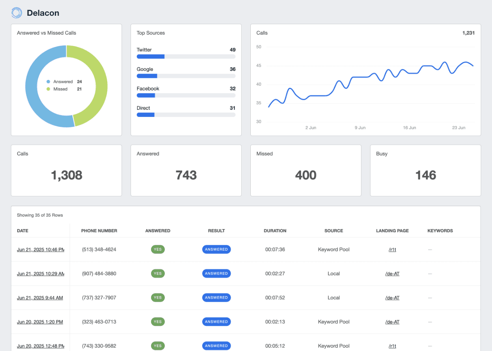Sort the table by the DURATION column

(x=275, y=231)
